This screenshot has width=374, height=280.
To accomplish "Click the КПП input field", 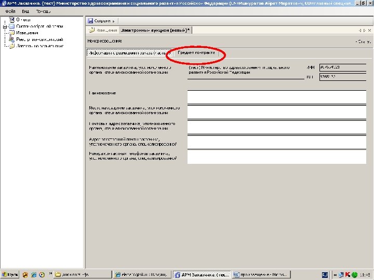I will [x=343, y=77].
